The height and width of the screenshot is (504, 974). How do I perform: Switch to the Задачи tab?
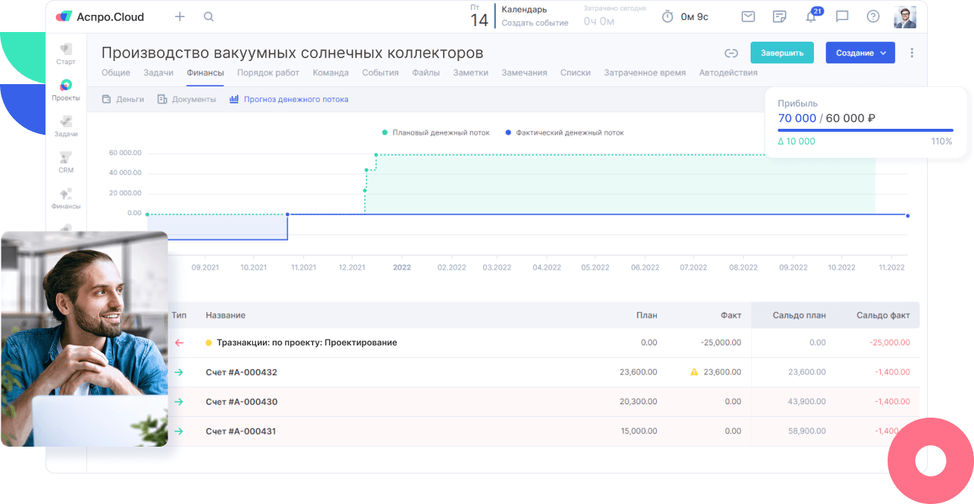[x=159, y=73]
